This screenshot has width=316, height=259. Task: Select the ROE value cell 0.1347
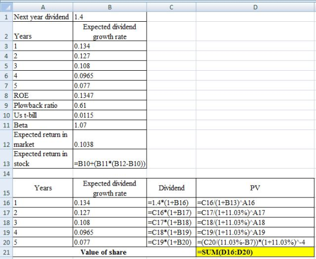[110, 95]
